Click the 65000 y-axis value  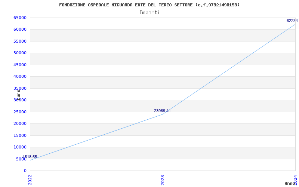(20, 18)
